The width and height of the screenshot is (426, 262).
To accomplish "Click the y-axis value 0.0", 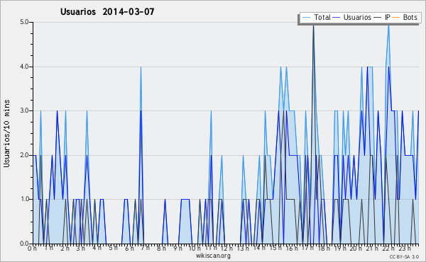I will 24,244.
